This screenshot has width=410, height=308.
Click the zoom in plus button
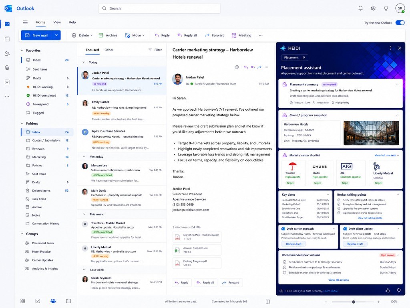(378, 302)
